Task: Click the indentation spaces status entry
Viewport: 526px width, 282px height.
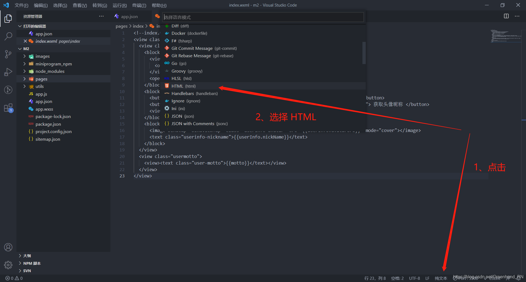Action: [x=397, y=278]
